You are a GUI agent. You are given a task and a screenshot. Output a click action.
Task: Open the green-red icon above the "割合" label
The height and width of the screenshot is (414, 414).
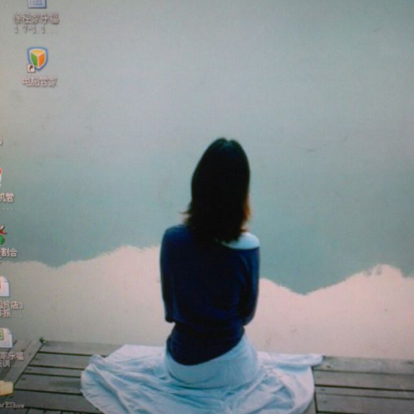pos(3,234)
